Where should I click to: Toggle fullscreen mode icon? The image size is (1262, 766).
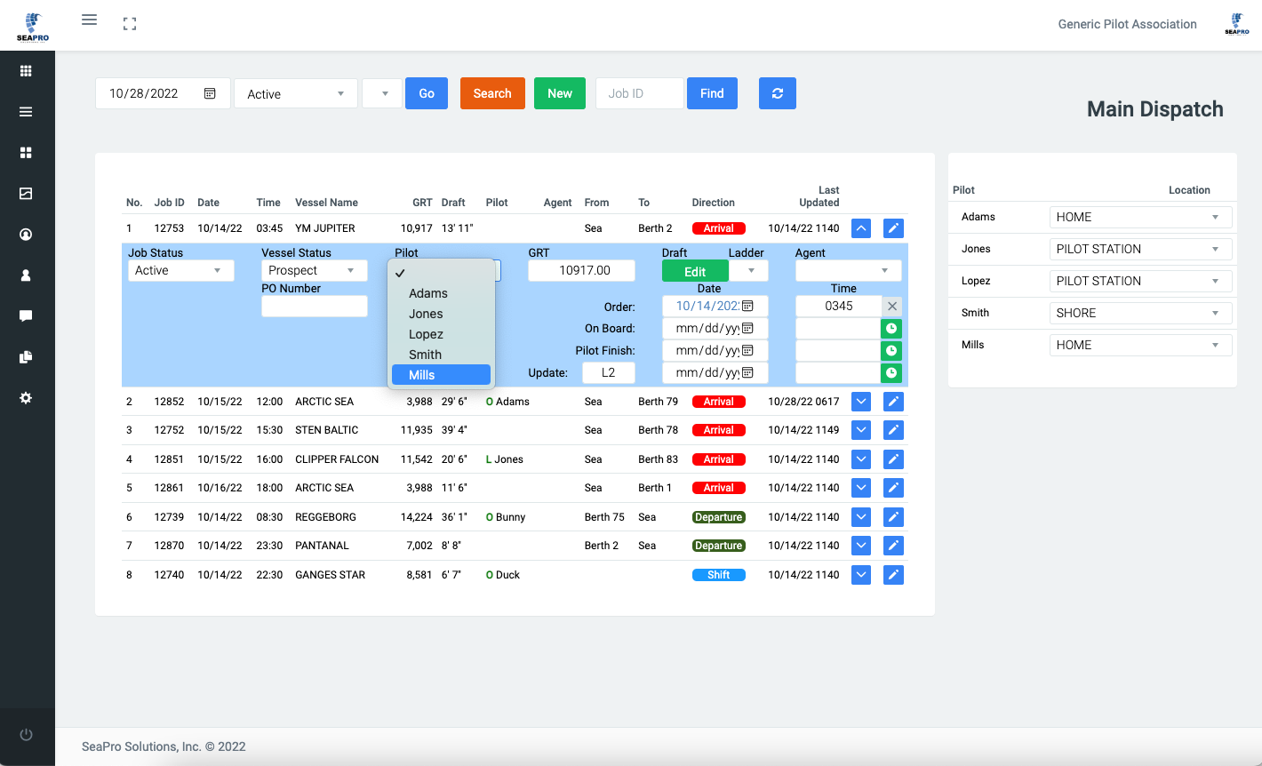coord(130,24)
